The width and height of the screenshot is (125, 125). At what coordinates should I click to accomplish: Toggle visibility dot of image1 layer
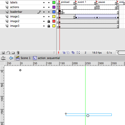[x=44, y=17]
